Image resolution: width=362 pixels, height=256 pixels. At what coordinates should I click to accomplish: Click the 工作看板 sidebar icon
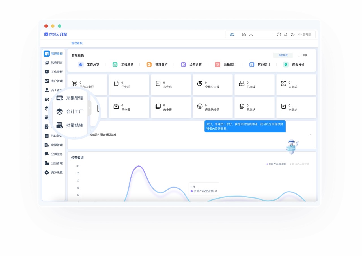(47, 72)
